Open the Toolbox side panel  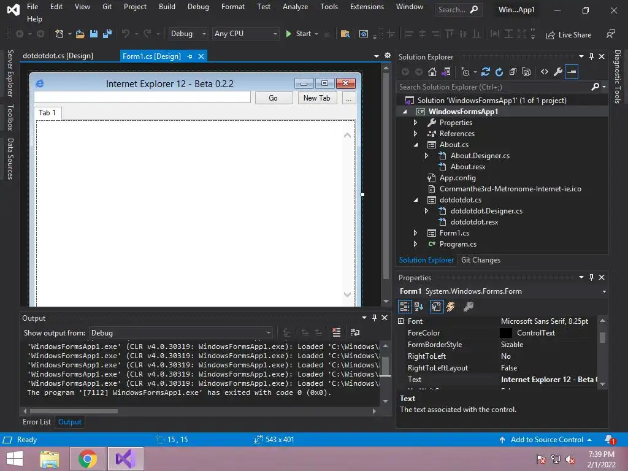(10, 117)
